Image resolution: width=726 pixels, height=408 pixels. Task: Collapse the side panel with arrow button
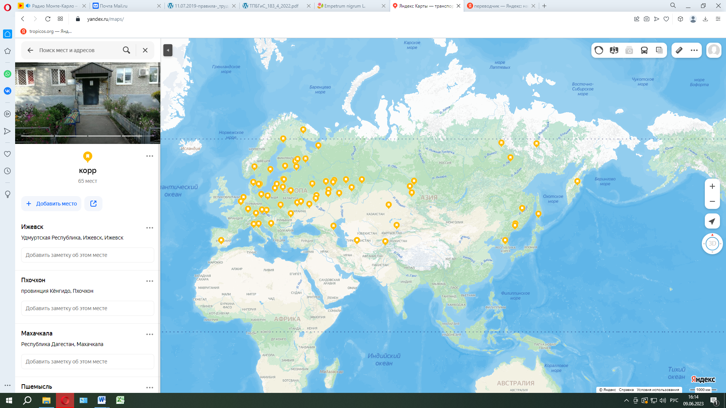tap(168, 50)
